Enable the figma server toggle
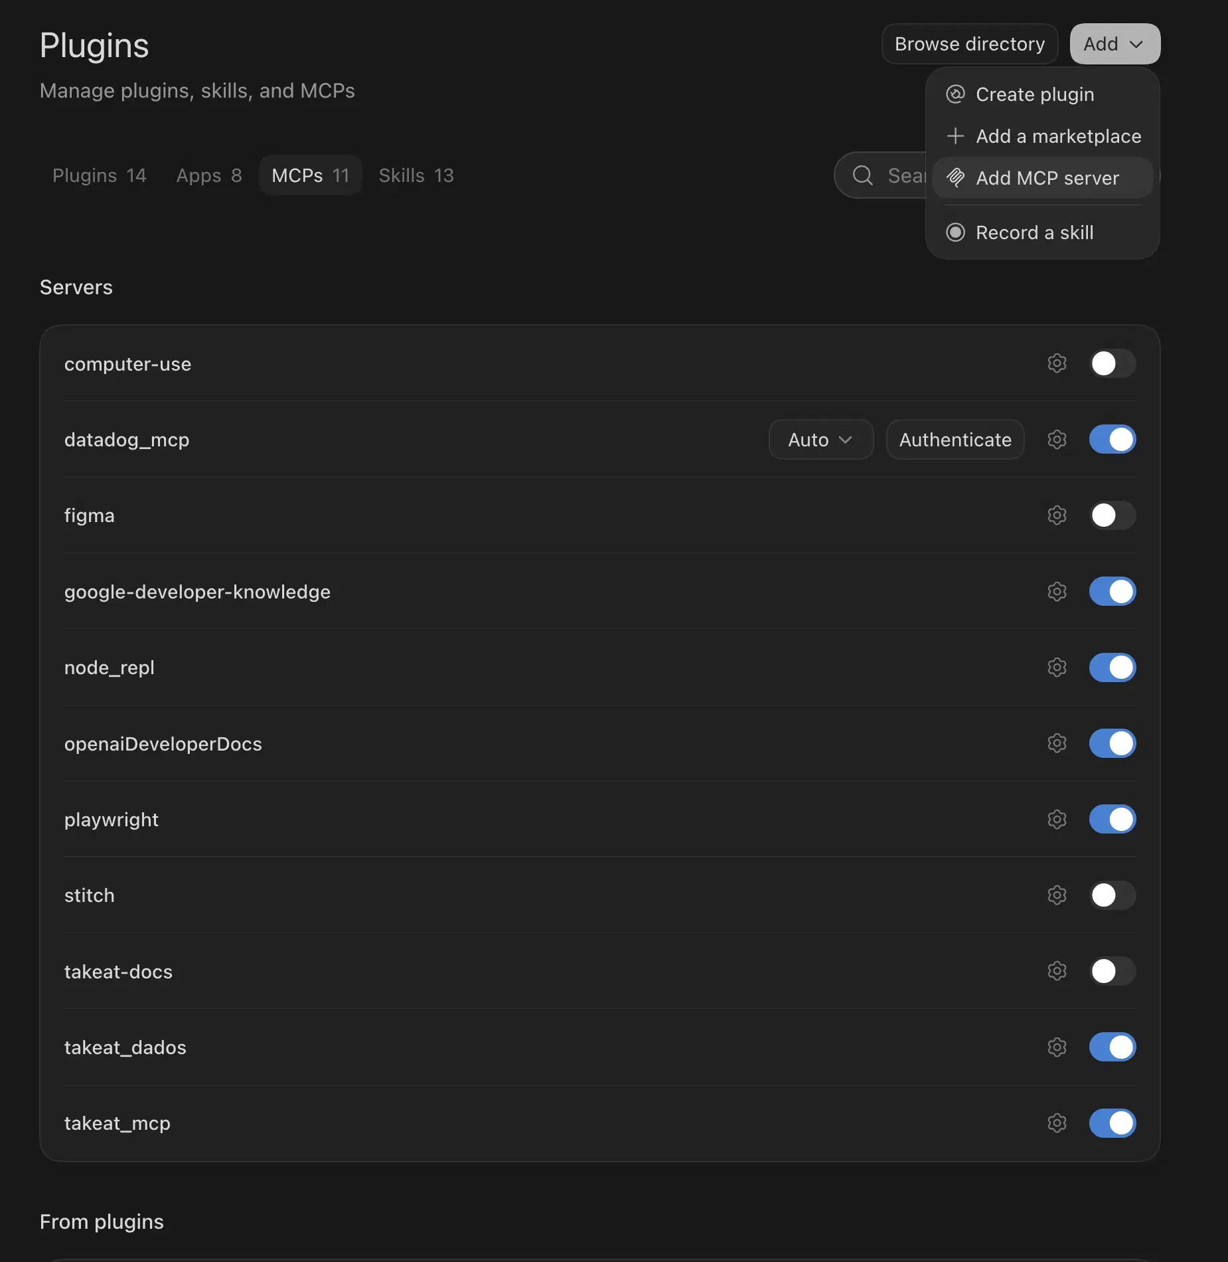This screenshot has height=1262, width=1228. pyautogui.click(x=1113, y=515)
